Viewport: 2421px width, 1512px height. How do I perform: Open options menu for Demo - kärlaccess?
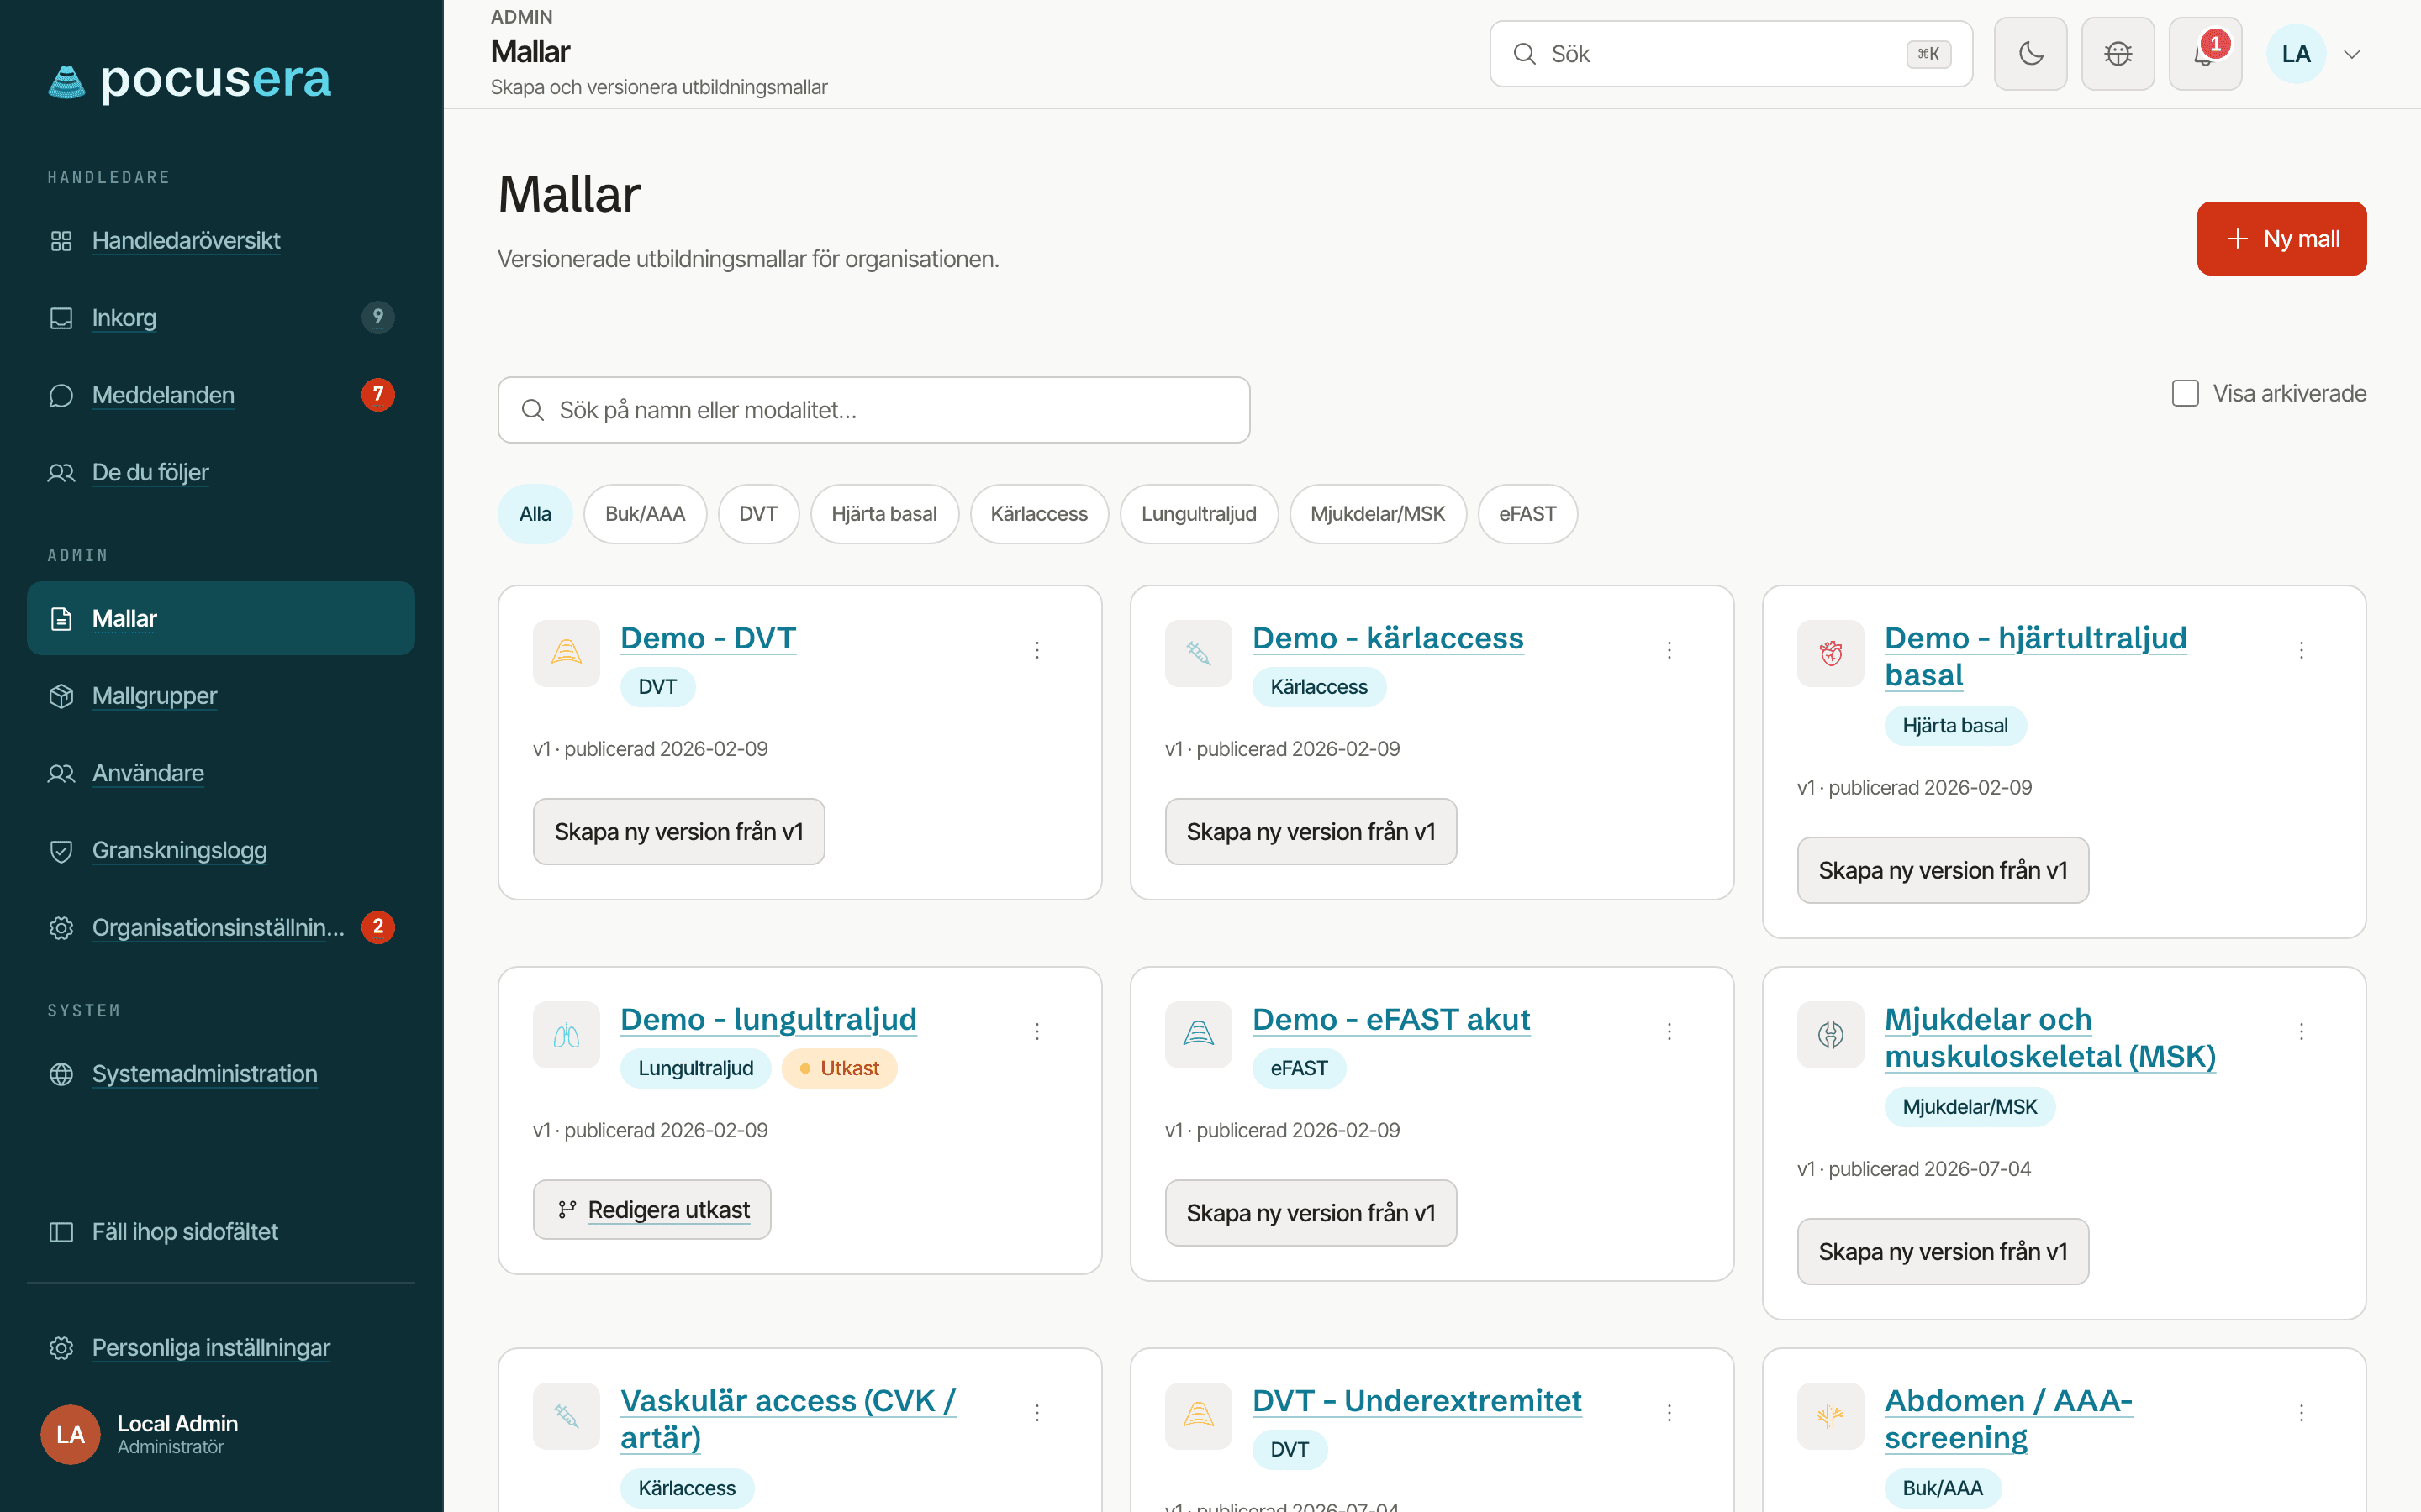(1669, 650)
